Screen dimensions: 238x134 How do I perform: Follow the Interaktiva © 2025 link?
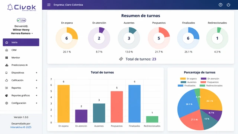coord(21,127)
